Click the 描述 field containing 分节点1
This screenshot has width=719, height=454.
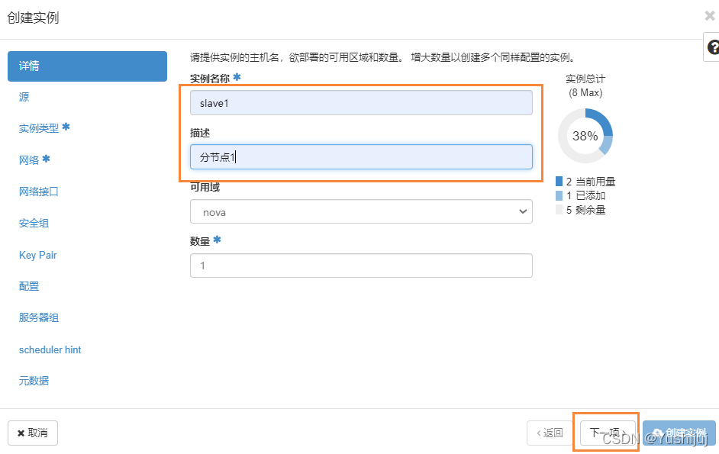(361, 157)
